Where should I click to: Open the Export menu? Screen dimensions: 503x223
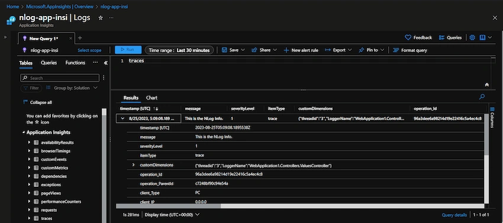338,50
